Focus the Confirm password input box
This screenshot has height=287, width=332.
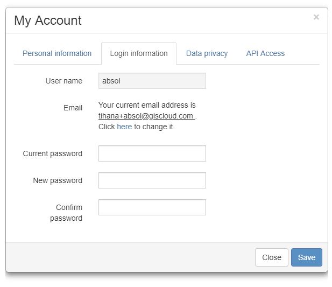pos(152,207)
